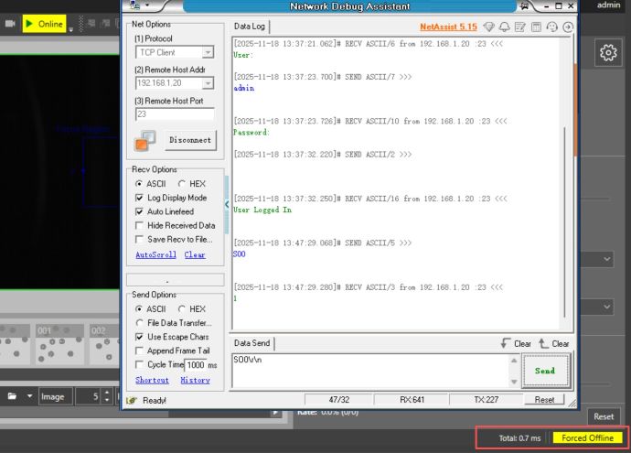Click the folder icon in background bottom bar
Screen dimensions: 631x453
pyautogui.click(x=12, y=396)
